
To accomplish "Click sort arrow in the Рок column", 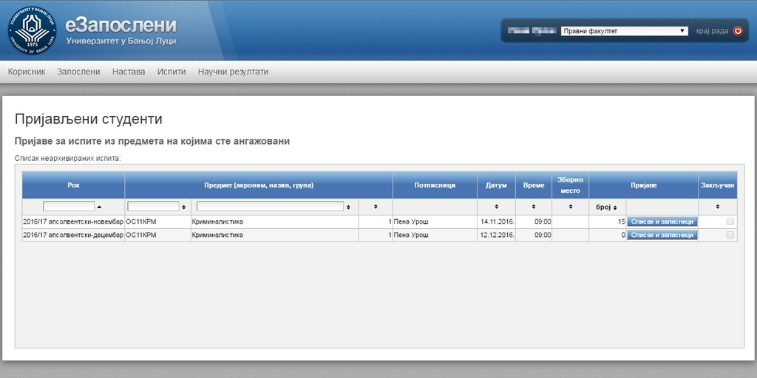I will (100, 207).
